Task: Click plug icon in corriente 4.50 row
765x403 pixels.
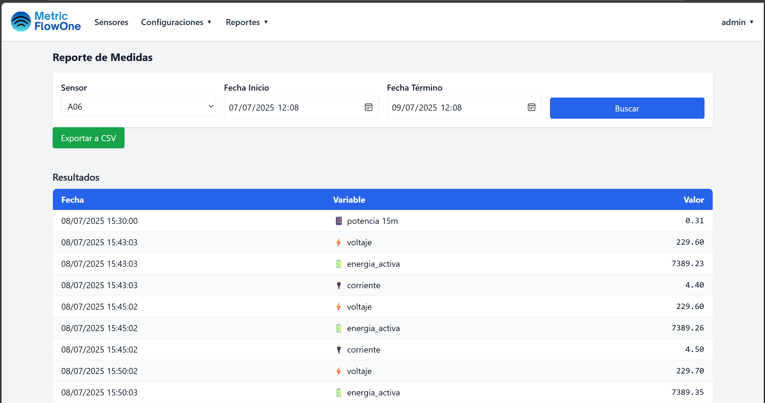Action: tap(339, 350)
